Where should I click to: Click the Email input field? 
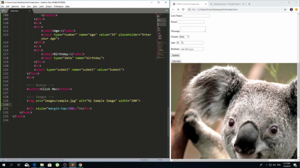pyautogui.click(x=191, y=22)
